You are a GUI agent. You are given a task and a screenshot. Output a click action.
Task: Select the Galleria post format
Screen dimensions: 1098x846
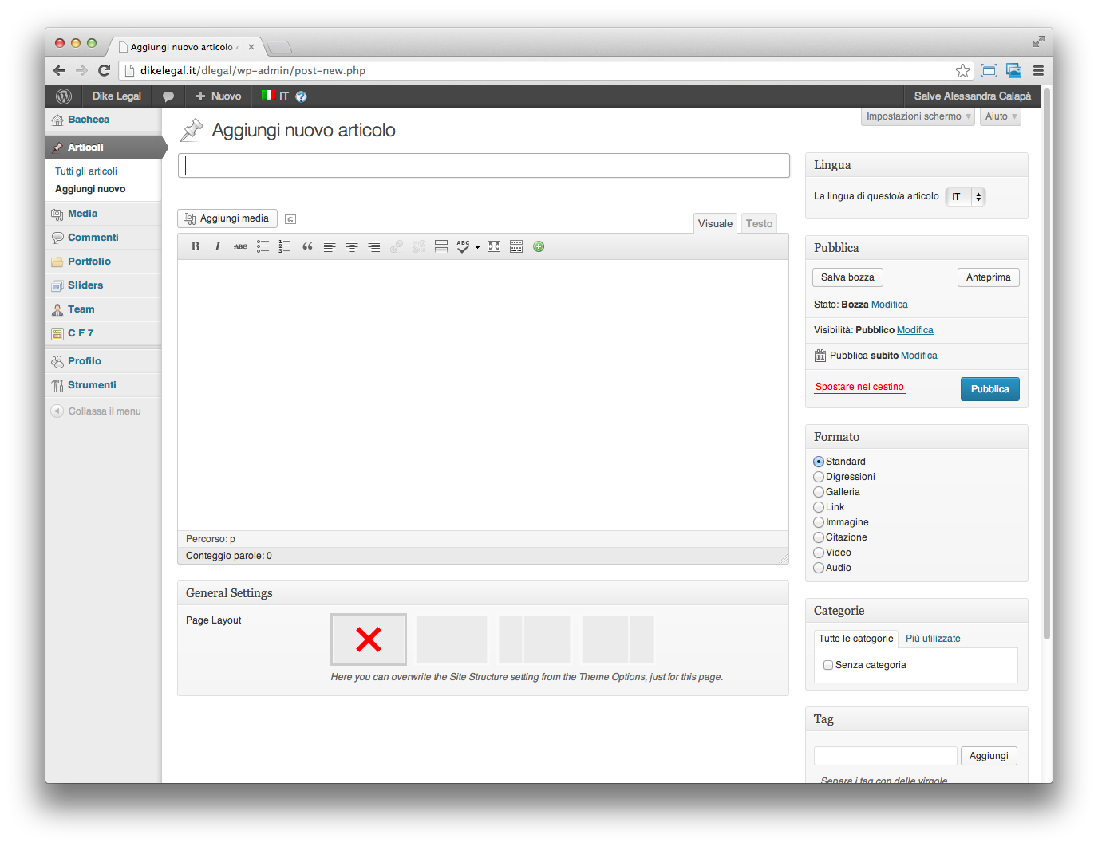[819, 492]
